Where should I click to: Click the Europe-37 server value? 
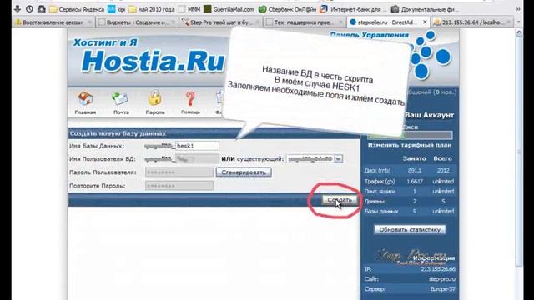click(443, 289)
